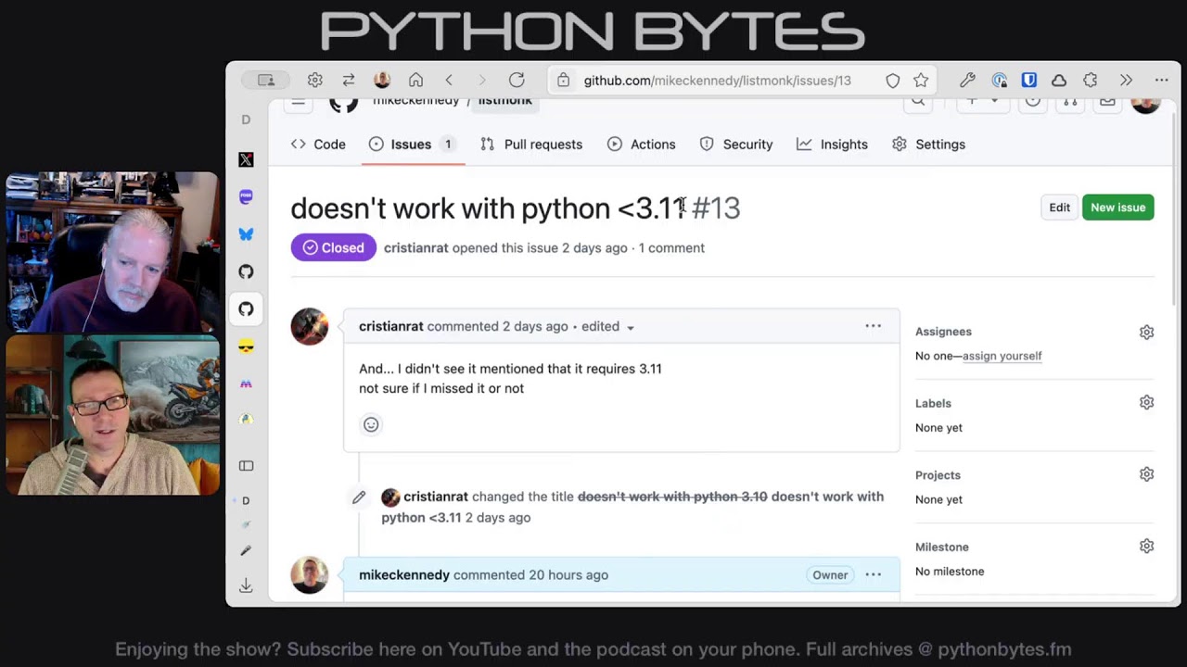1187x667 pixels.
Task: Open the Bitwarden extension icon
Action: coord(1028,81)
